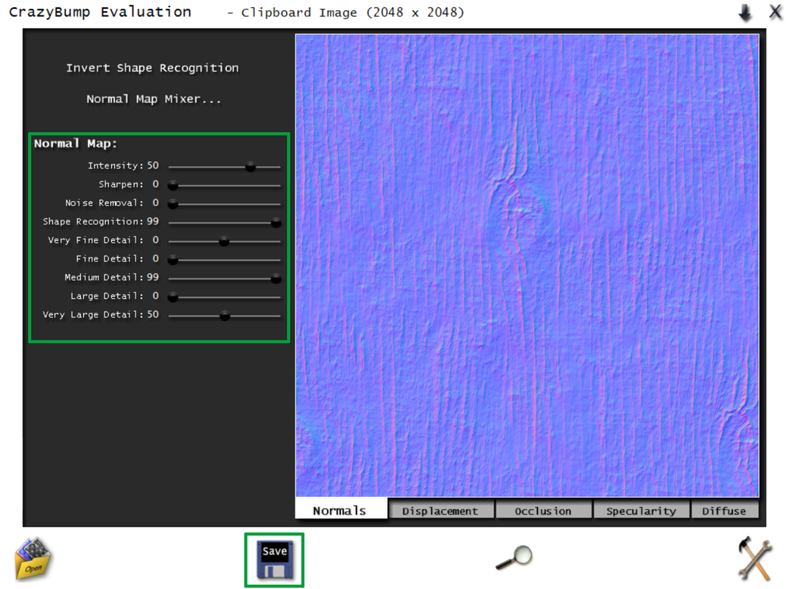The width and height of the screenshot is (789, 589).
Task: Switch to the Normals tab
Action: click(340, 509)
